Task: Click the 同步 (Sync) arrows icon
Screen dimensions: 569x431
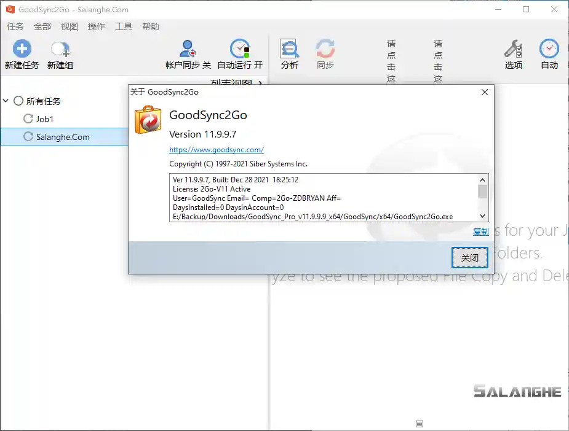Action: [x=325, y=48]
